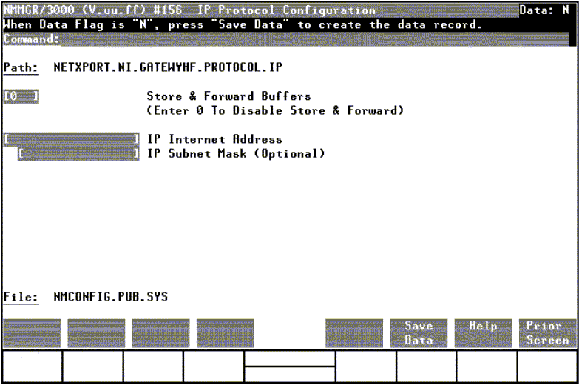Click the Path: label

click(x=21, y=67)
